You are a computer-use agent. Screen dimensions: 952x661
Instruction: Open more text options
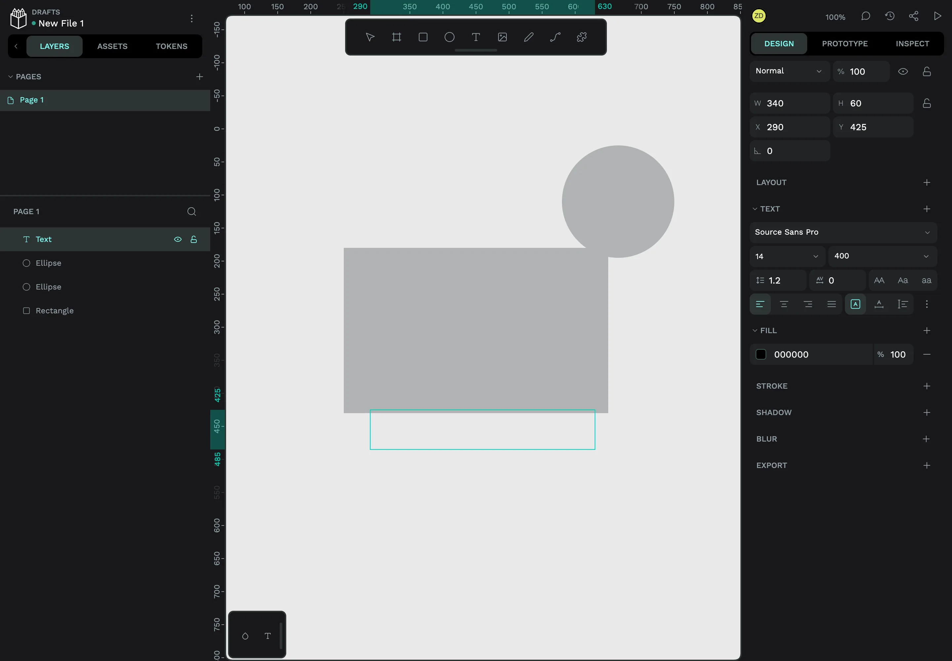[927, 304]
